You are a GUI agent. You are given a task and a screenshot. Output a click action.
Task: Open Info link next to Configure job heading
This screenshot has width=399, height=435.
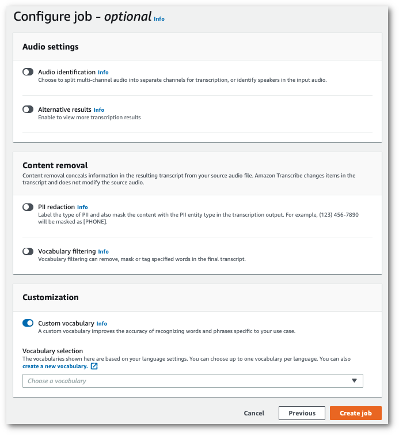tap(159, 19)
